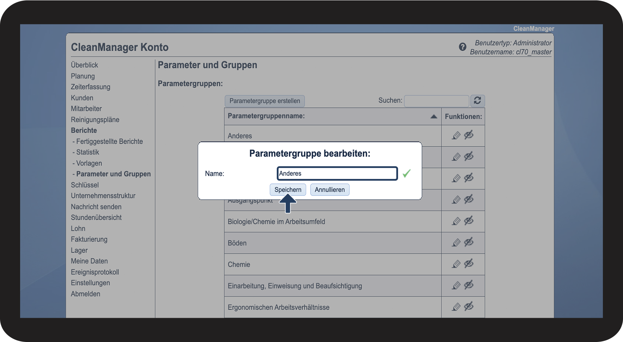Edit the Chemie group pencil icon
This screenshot has height=342, width=623.
coord(456,264)
